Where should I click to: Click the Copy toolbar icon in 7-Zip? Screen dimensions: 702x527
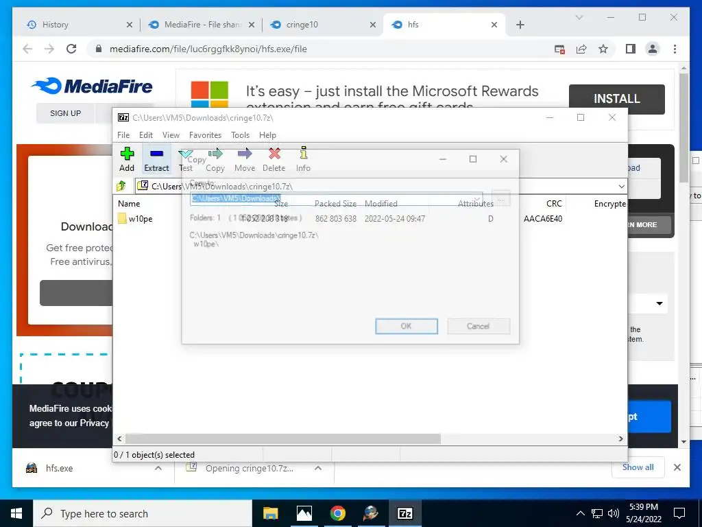[215, 159]
